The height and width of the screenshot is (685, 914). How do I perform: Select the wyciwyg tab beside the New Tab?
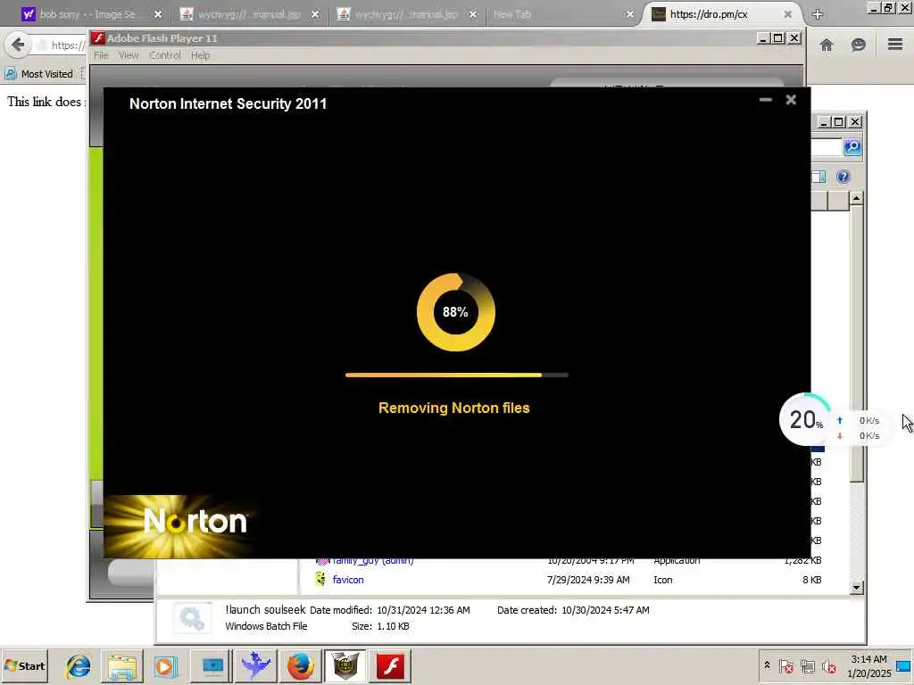pos(406,14)
